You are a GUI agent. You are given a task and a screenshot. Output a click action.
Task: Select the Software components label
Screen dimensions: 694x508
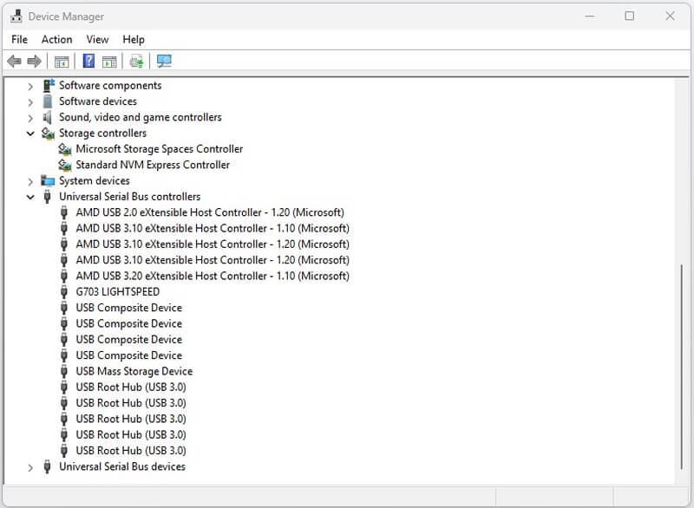(x=110, y=85)
